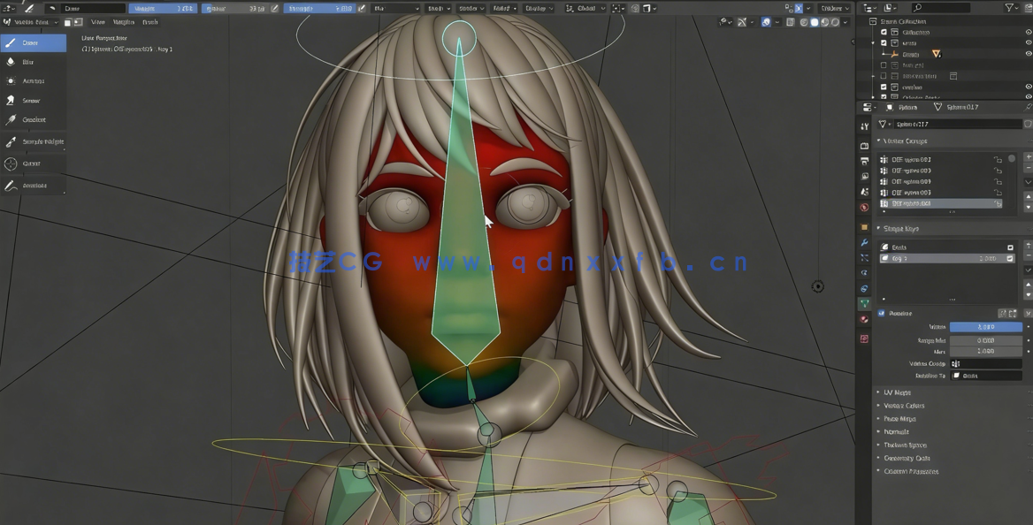Select the Gradient tool
The height and width of the screenshot is (525, 1033).
pos(33,119)
